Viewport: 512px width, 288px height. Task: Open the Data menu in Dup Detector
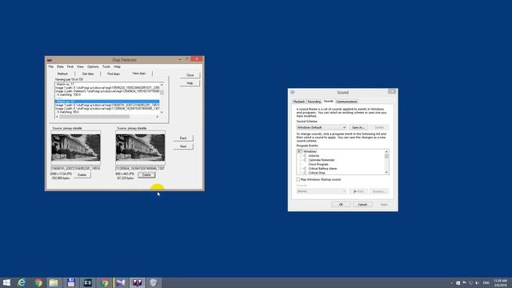60,66
